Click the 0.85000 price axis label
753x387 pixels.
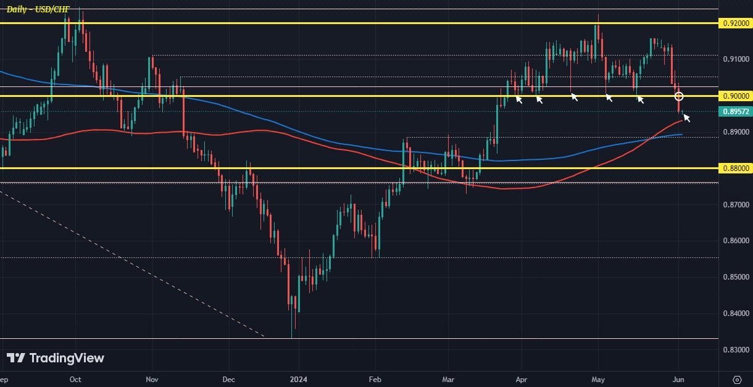pos(734,277)
